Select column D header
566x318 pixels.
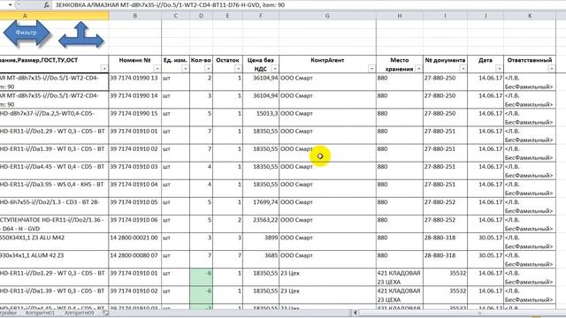pos(201,16)
